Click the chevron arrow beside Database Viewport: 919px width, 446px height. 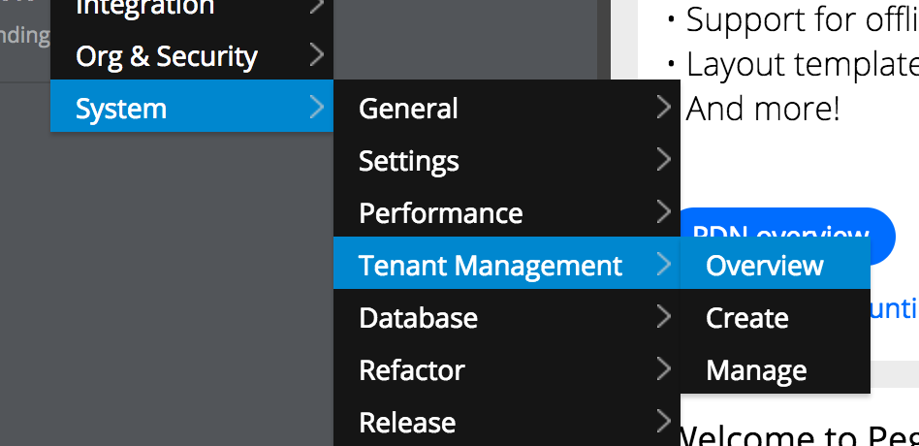663,316
